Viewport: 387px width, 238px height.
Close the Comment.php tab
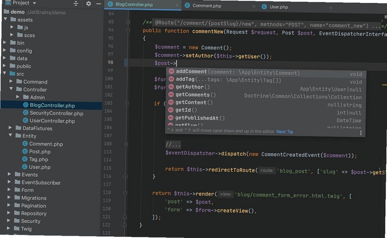[253, 7]
